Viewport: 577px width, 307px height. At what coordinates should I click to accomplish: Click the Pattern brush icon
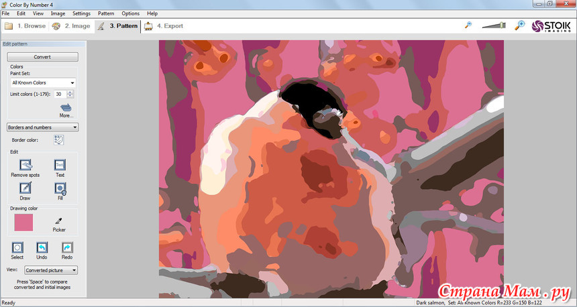[x=101, y=26]
